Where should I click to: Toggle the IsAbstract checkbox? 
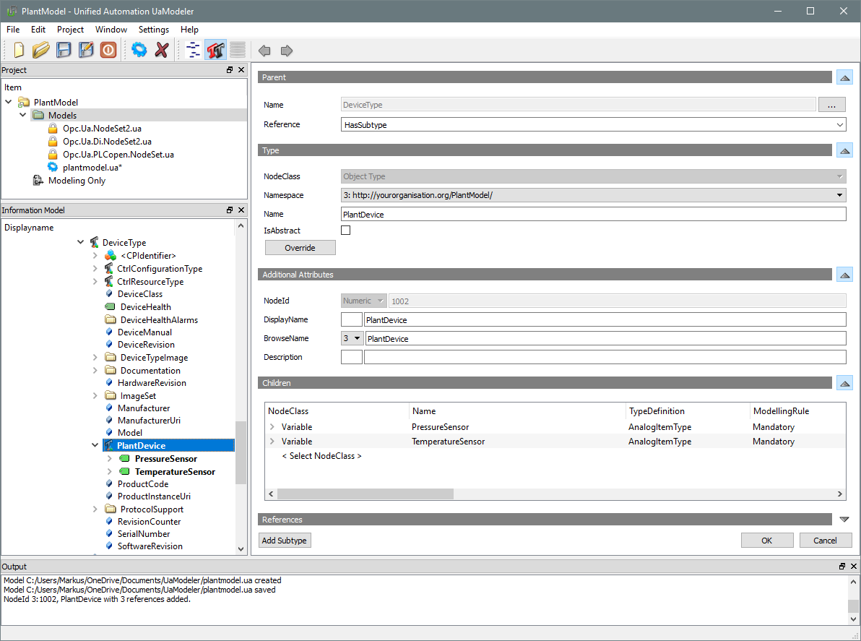tap(345, 231)
